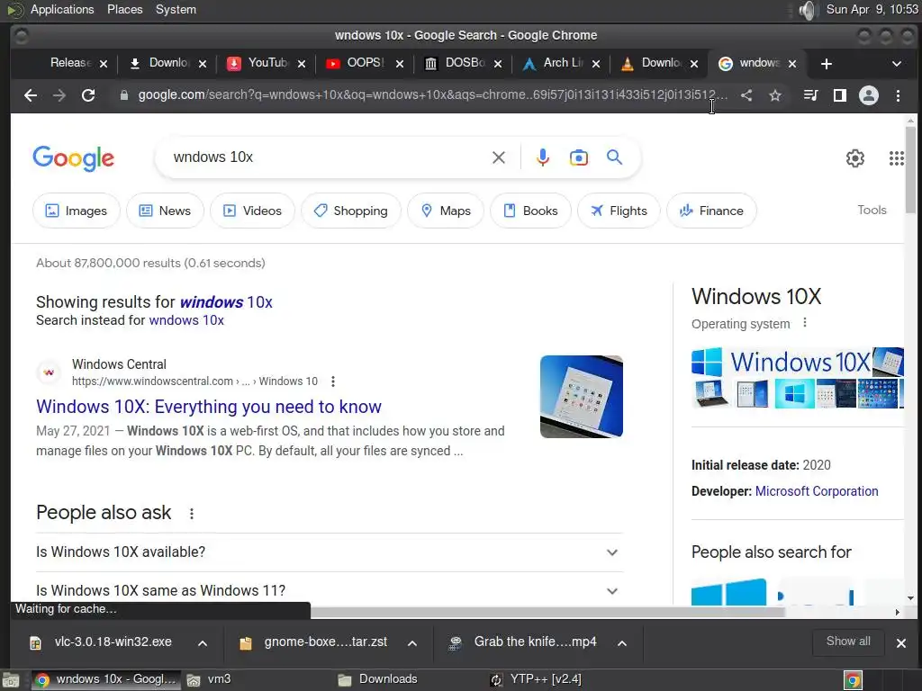
Task: Close the downloads bar
Action: pos(900,642)
